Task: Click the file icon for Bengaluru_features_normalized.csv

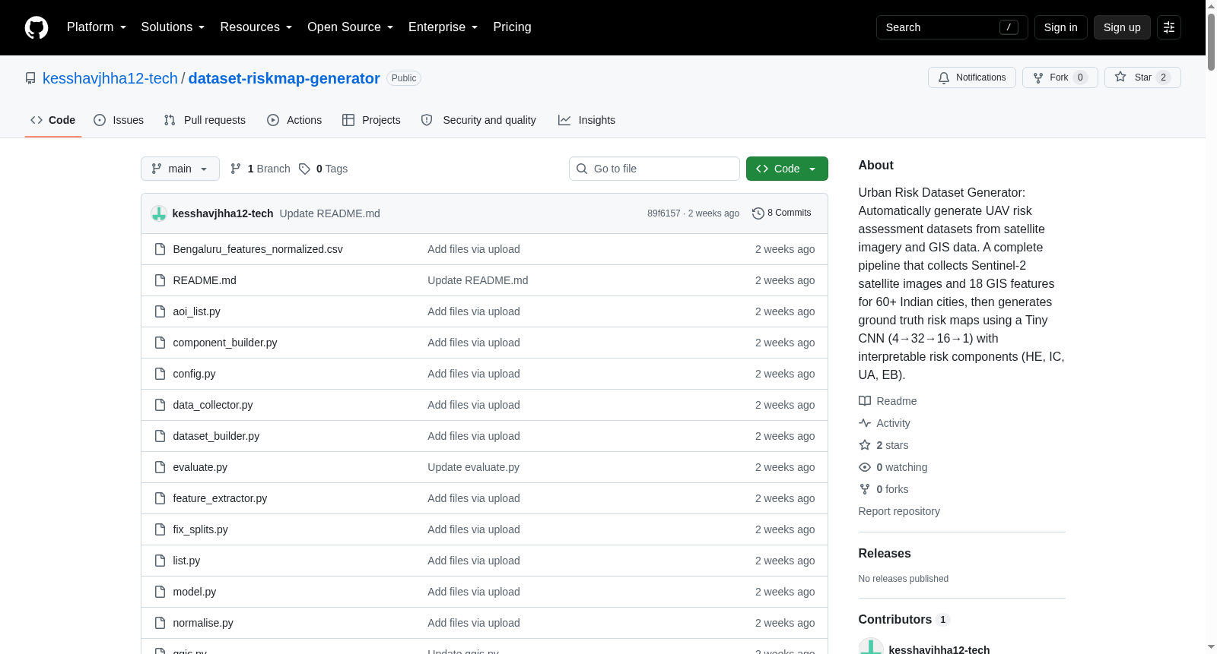Action: tap(160, 249)
